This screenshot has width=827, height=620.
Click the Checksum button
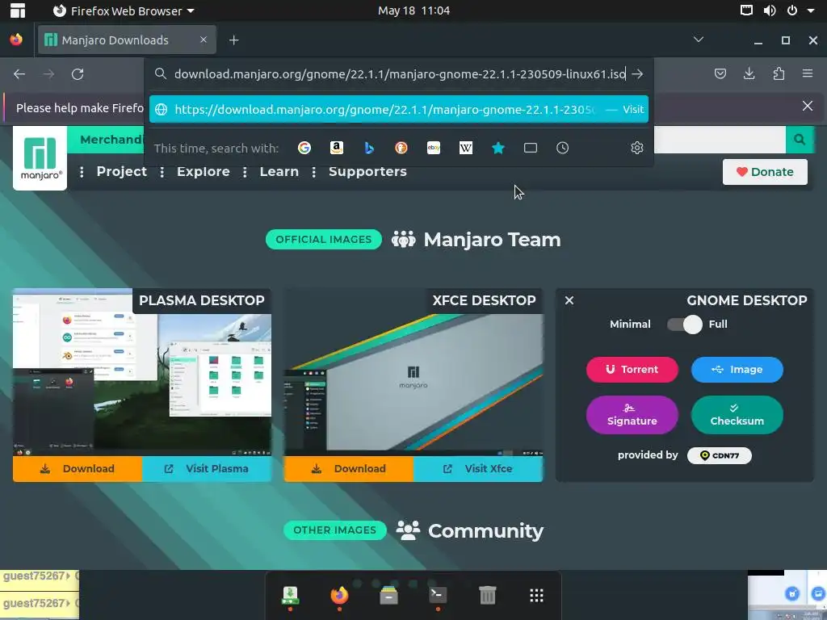[737, 415]
